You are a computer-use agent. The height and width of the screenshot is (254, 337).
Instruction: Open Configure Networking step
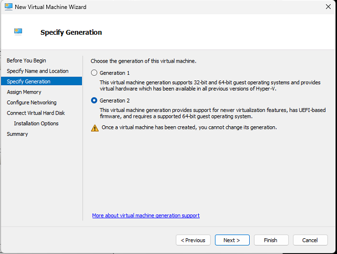(x=32, y=103)
